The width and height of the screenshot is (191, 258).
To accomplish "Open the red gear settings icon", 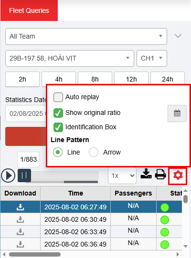I will pos(178,175).
